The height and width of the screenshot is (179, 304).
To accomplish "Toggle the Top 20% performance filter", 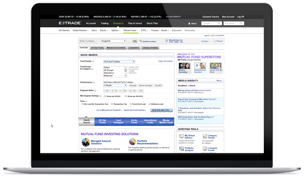I will tap(158, 85).
